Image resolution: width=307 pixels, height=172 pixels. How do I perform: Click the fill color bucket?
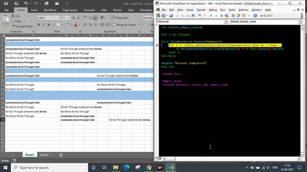(x=68, y=24)
